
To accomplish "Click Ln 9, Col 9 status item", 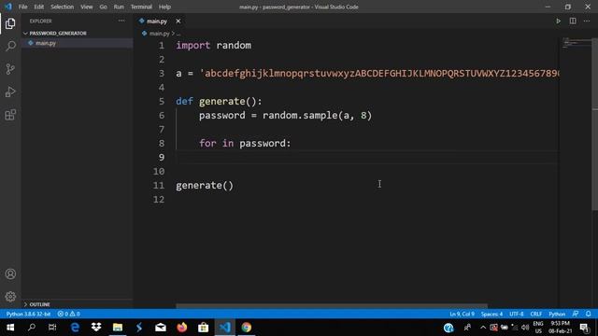I will point(462,314).
